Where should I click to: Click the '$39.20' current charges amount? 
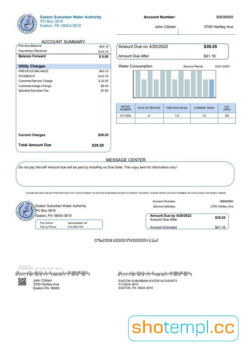click(103, 135)
